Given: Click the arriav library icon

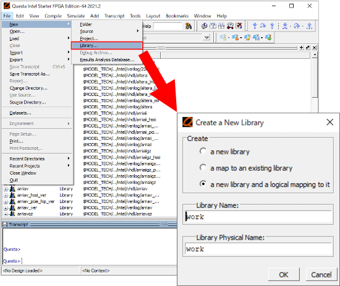Looking at the screenshot, I should (x=12, y=189).
